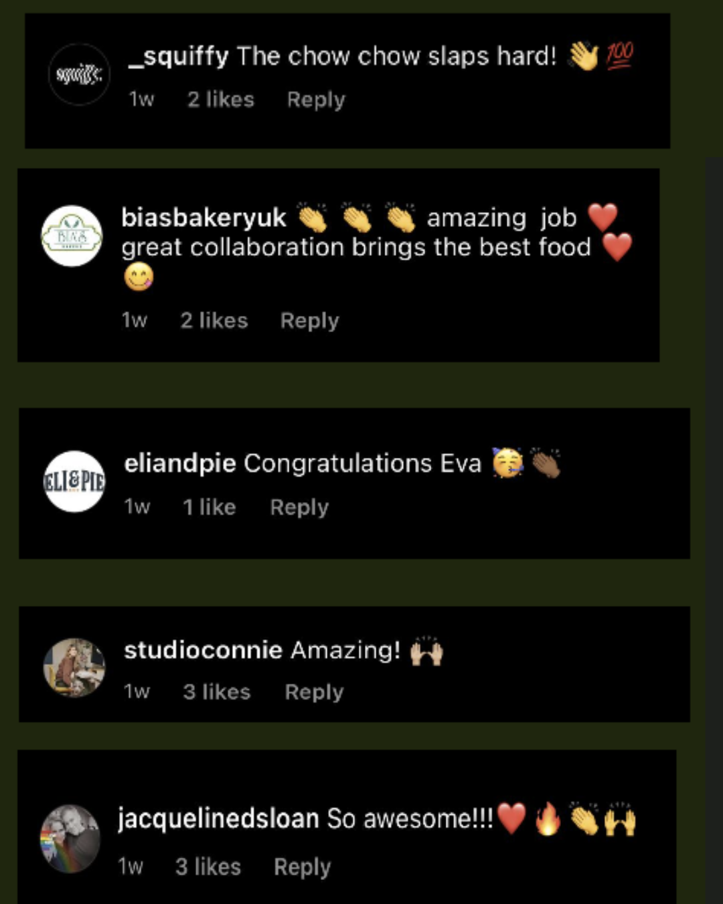Reply to studioconnie's comment
This screenshot has height=904, width=723.
tap(314, 692)
